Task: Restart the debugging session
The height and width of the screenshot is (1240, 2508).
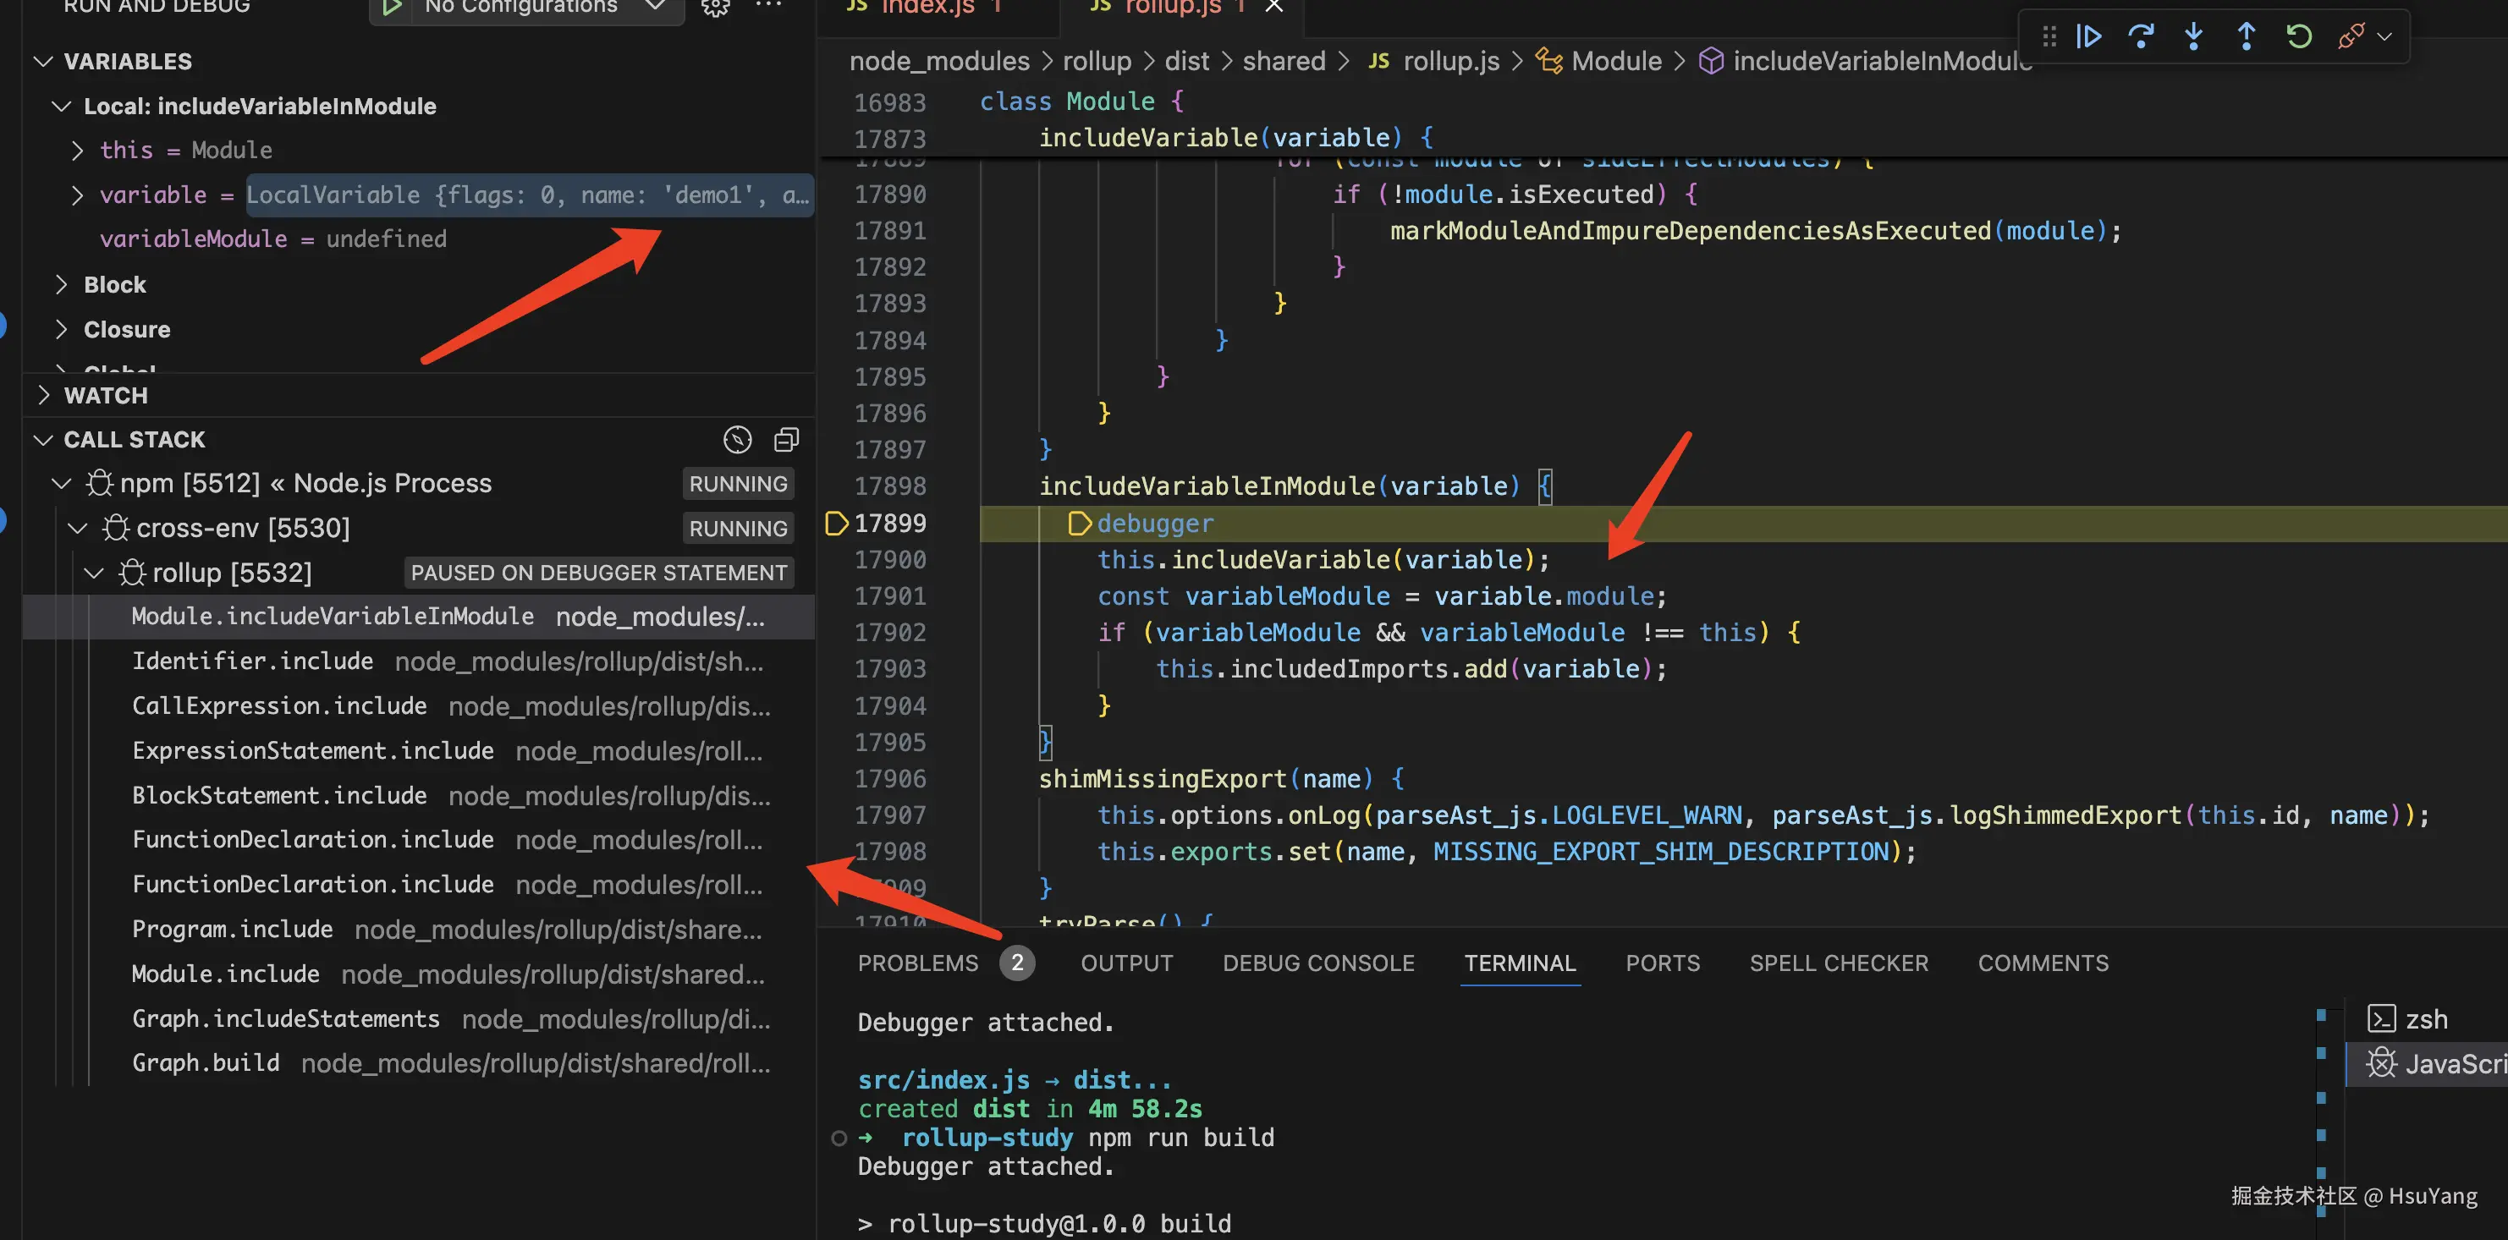Action: 2299,37
